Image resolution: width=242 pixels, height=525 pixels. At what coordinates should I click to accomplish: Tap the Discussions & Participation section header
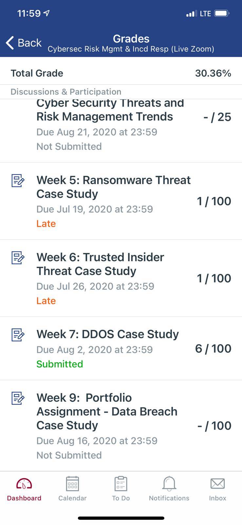click(66, 92)
